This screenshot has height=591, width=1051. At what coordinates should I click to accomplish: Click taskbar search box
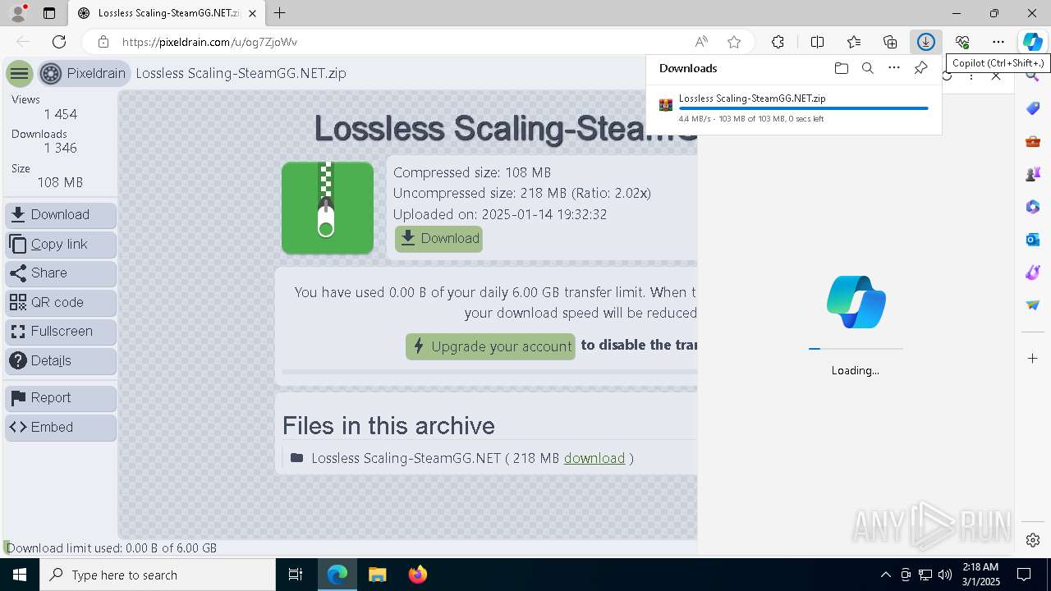pos(158,575)
